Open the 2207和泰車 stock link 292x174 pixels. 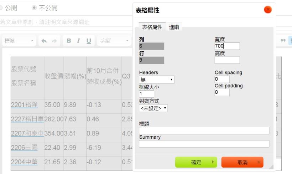pyautogui.click(x=27, y=133)
